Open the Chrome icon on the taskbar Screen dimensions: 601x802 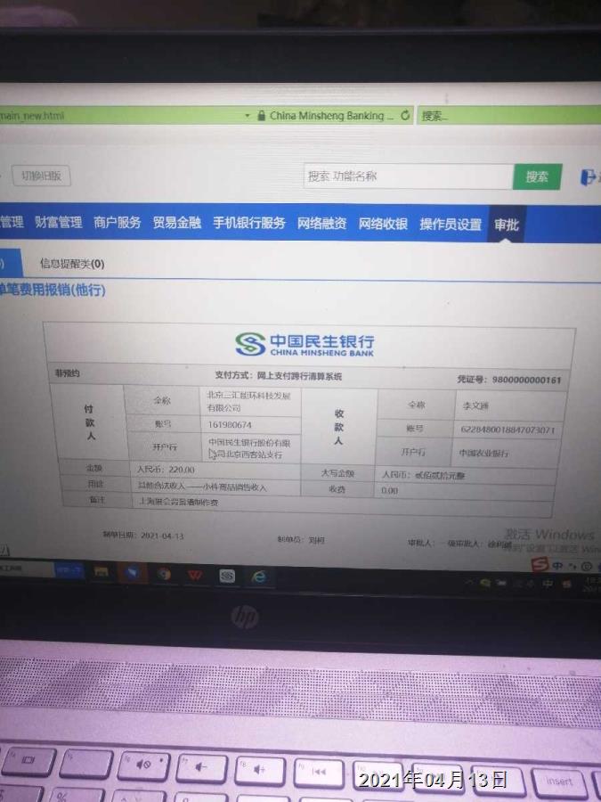[x=164, y=574]
